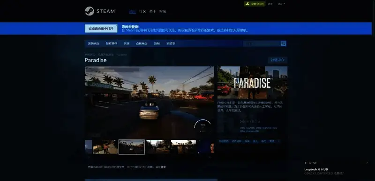Open the 点数商店 points shop
375x181 pixels.
(142, 43)
